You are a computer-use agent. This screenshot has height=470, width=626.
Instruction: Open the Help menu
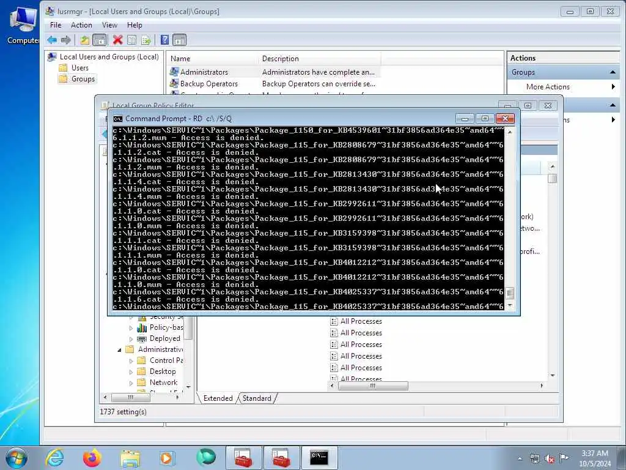[x=134, y=25]
